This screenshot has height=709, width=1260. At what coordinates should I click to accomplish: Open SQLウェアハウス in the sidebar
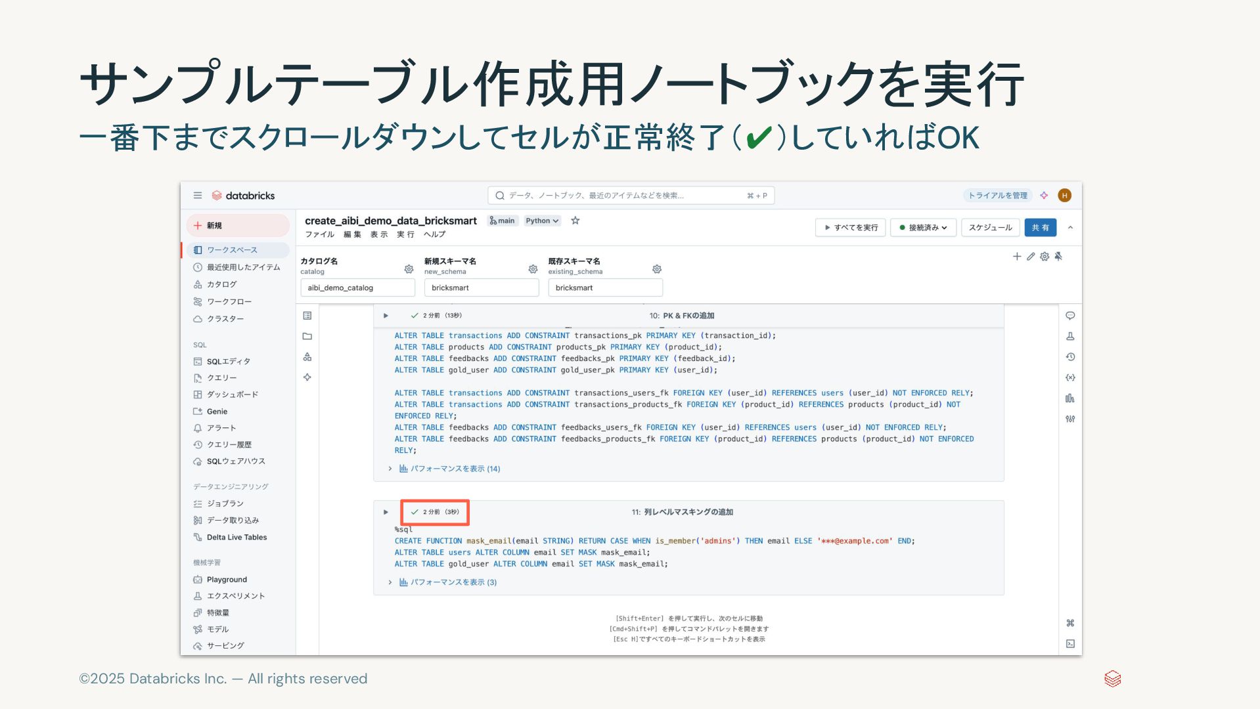[238, 462]
